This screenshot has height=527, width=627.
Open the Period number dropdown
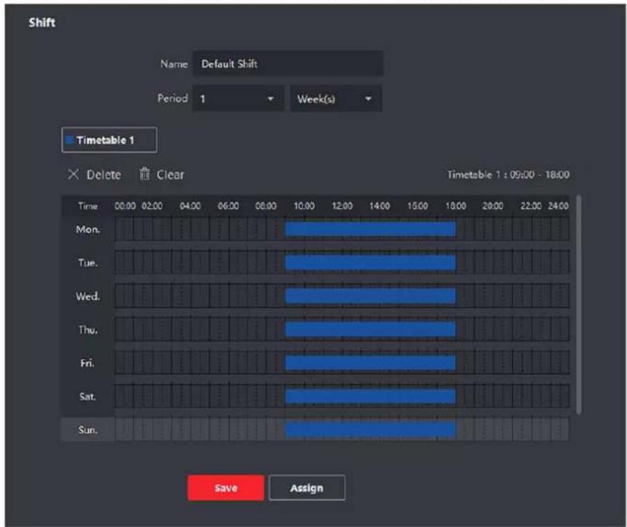238,99
